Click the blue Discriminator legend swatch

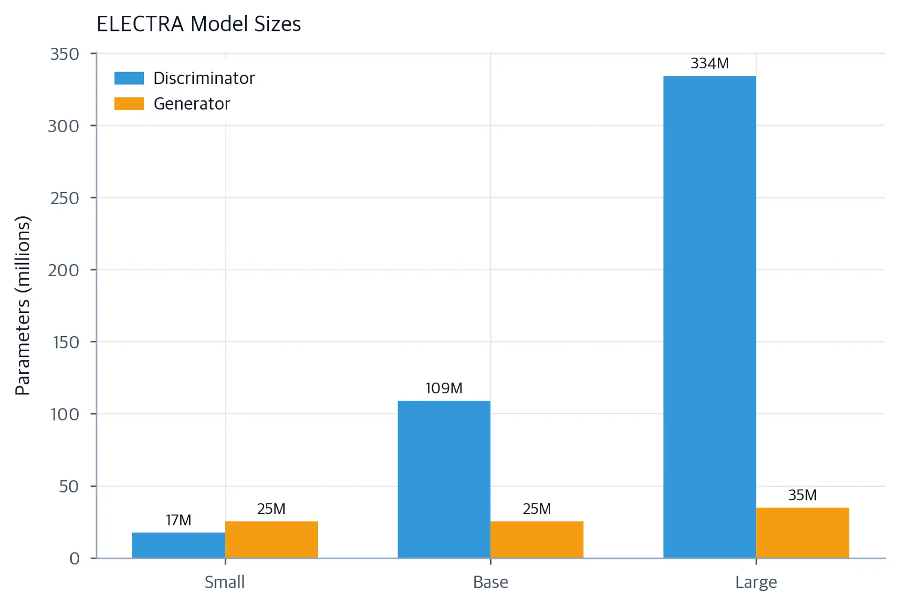pos(129,78)
